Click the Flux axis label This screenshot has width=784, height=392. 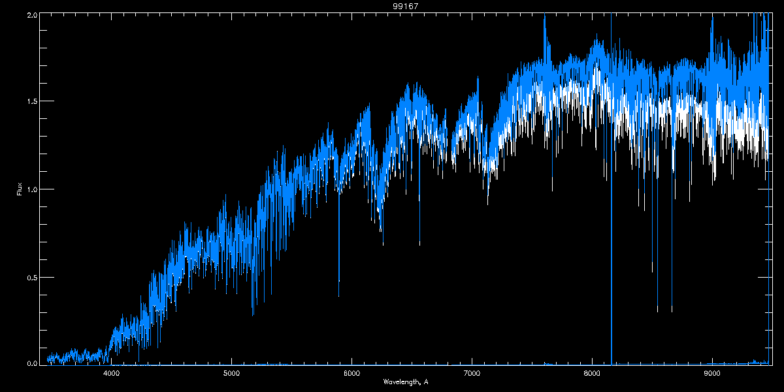pyautogui.click(x=20, y=189)
